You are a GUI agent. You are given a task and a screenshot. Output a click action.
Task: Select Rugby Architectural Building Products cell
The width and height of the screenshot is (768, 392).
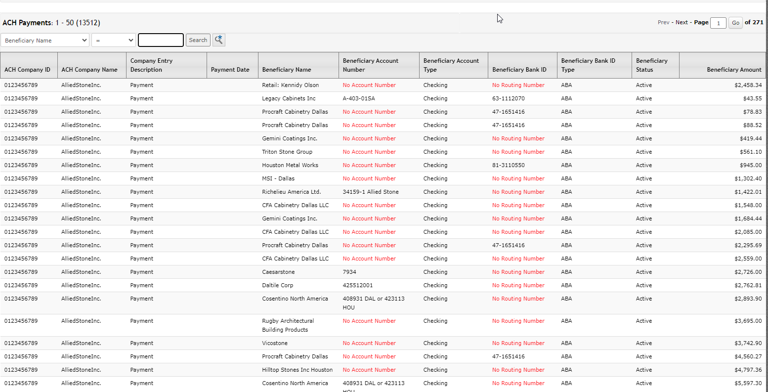tap(288, 325)
